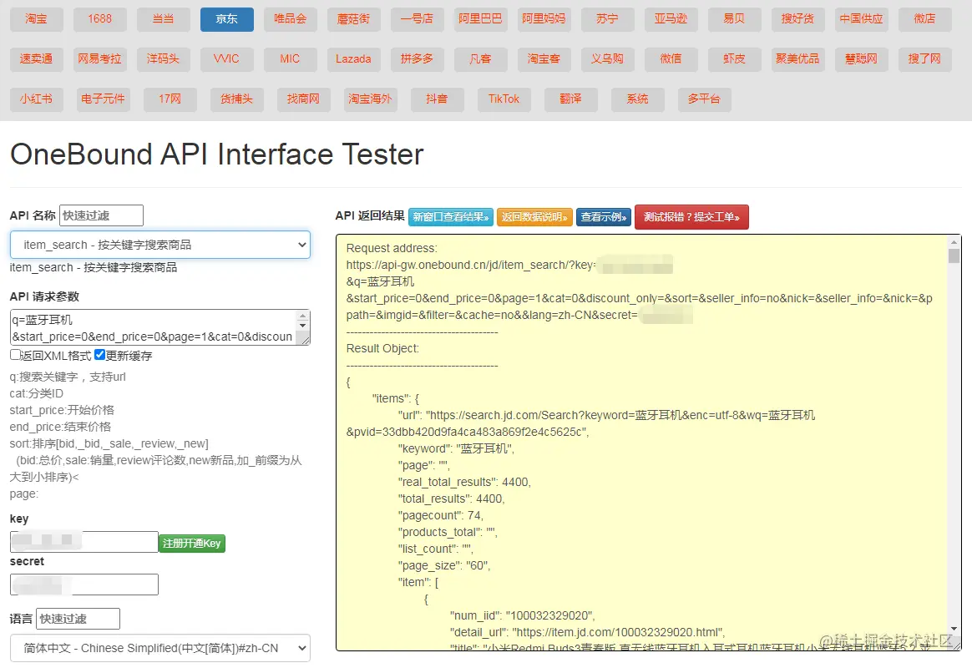Click the 注册开通Key button
The width and height of the screenshot is (972, 668).
point(192,544)
